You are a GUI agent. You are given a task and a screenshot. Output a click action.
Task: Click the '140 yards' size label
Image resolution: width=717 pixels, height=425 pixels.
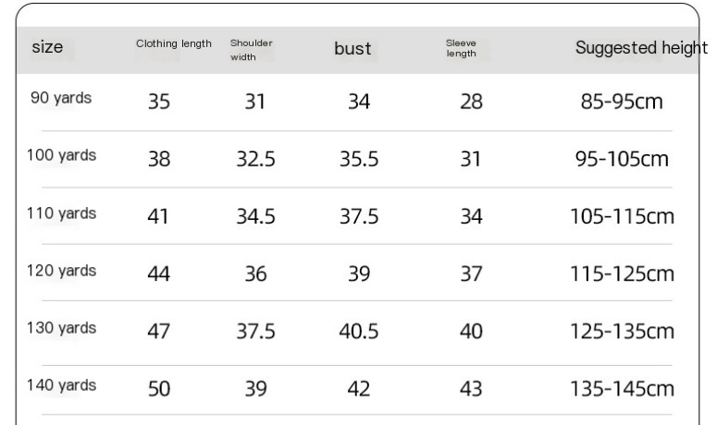[x=61, y=386]
